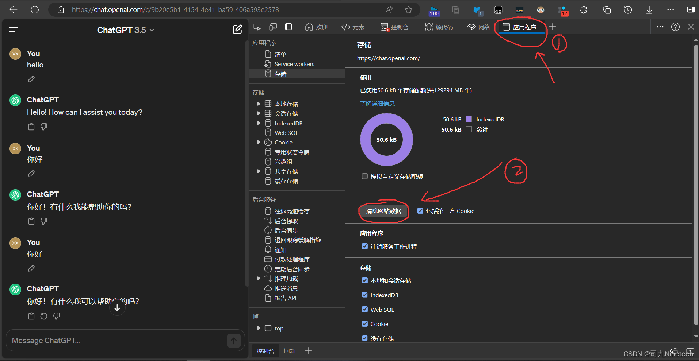This screenshot has width=699, height=361.
Task: Toggle device emulation icon in DevTools
Action: [x=273, y=27]
